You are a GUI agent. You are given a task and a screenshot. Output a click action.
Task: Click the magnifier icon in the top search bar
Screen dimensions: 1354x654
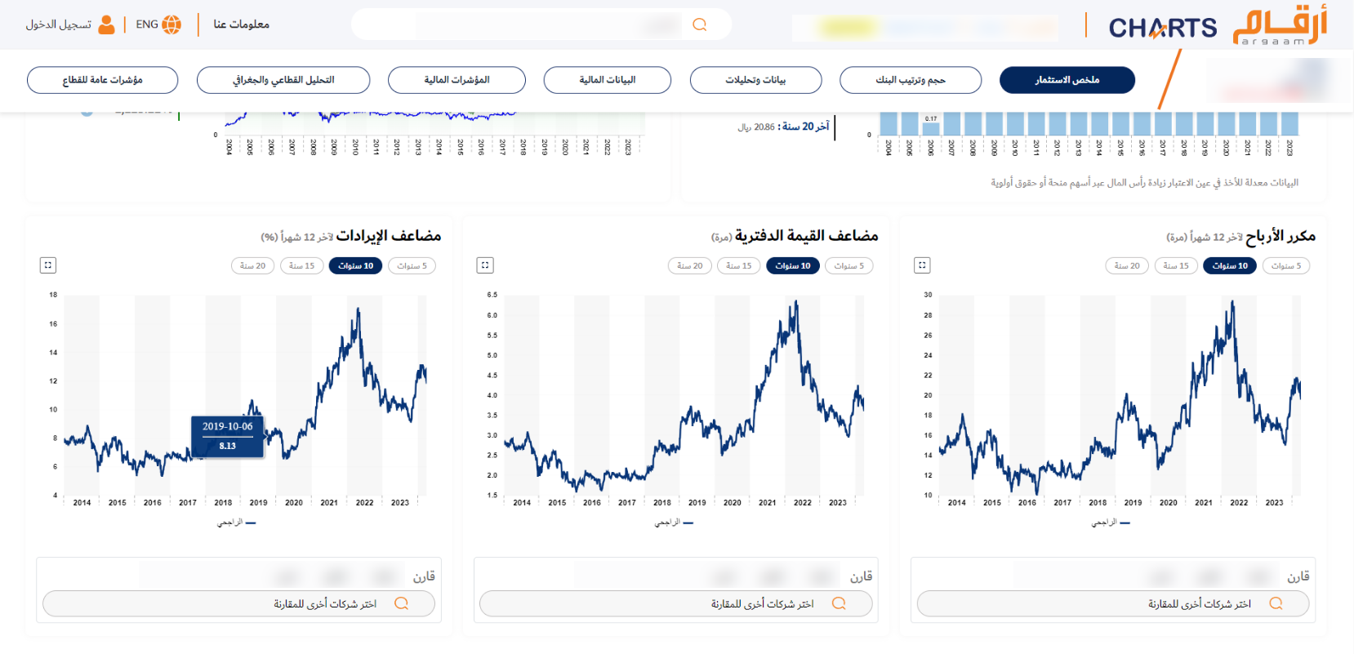click(699, 24)
